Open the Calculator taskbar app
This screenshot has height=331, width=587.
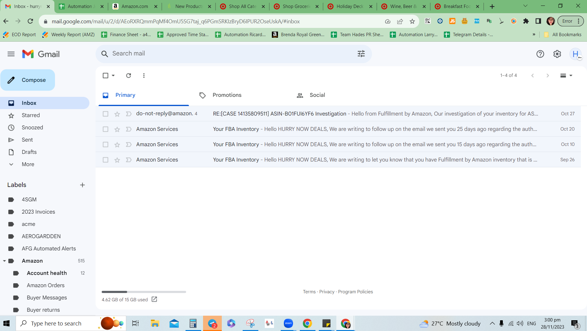193,323
